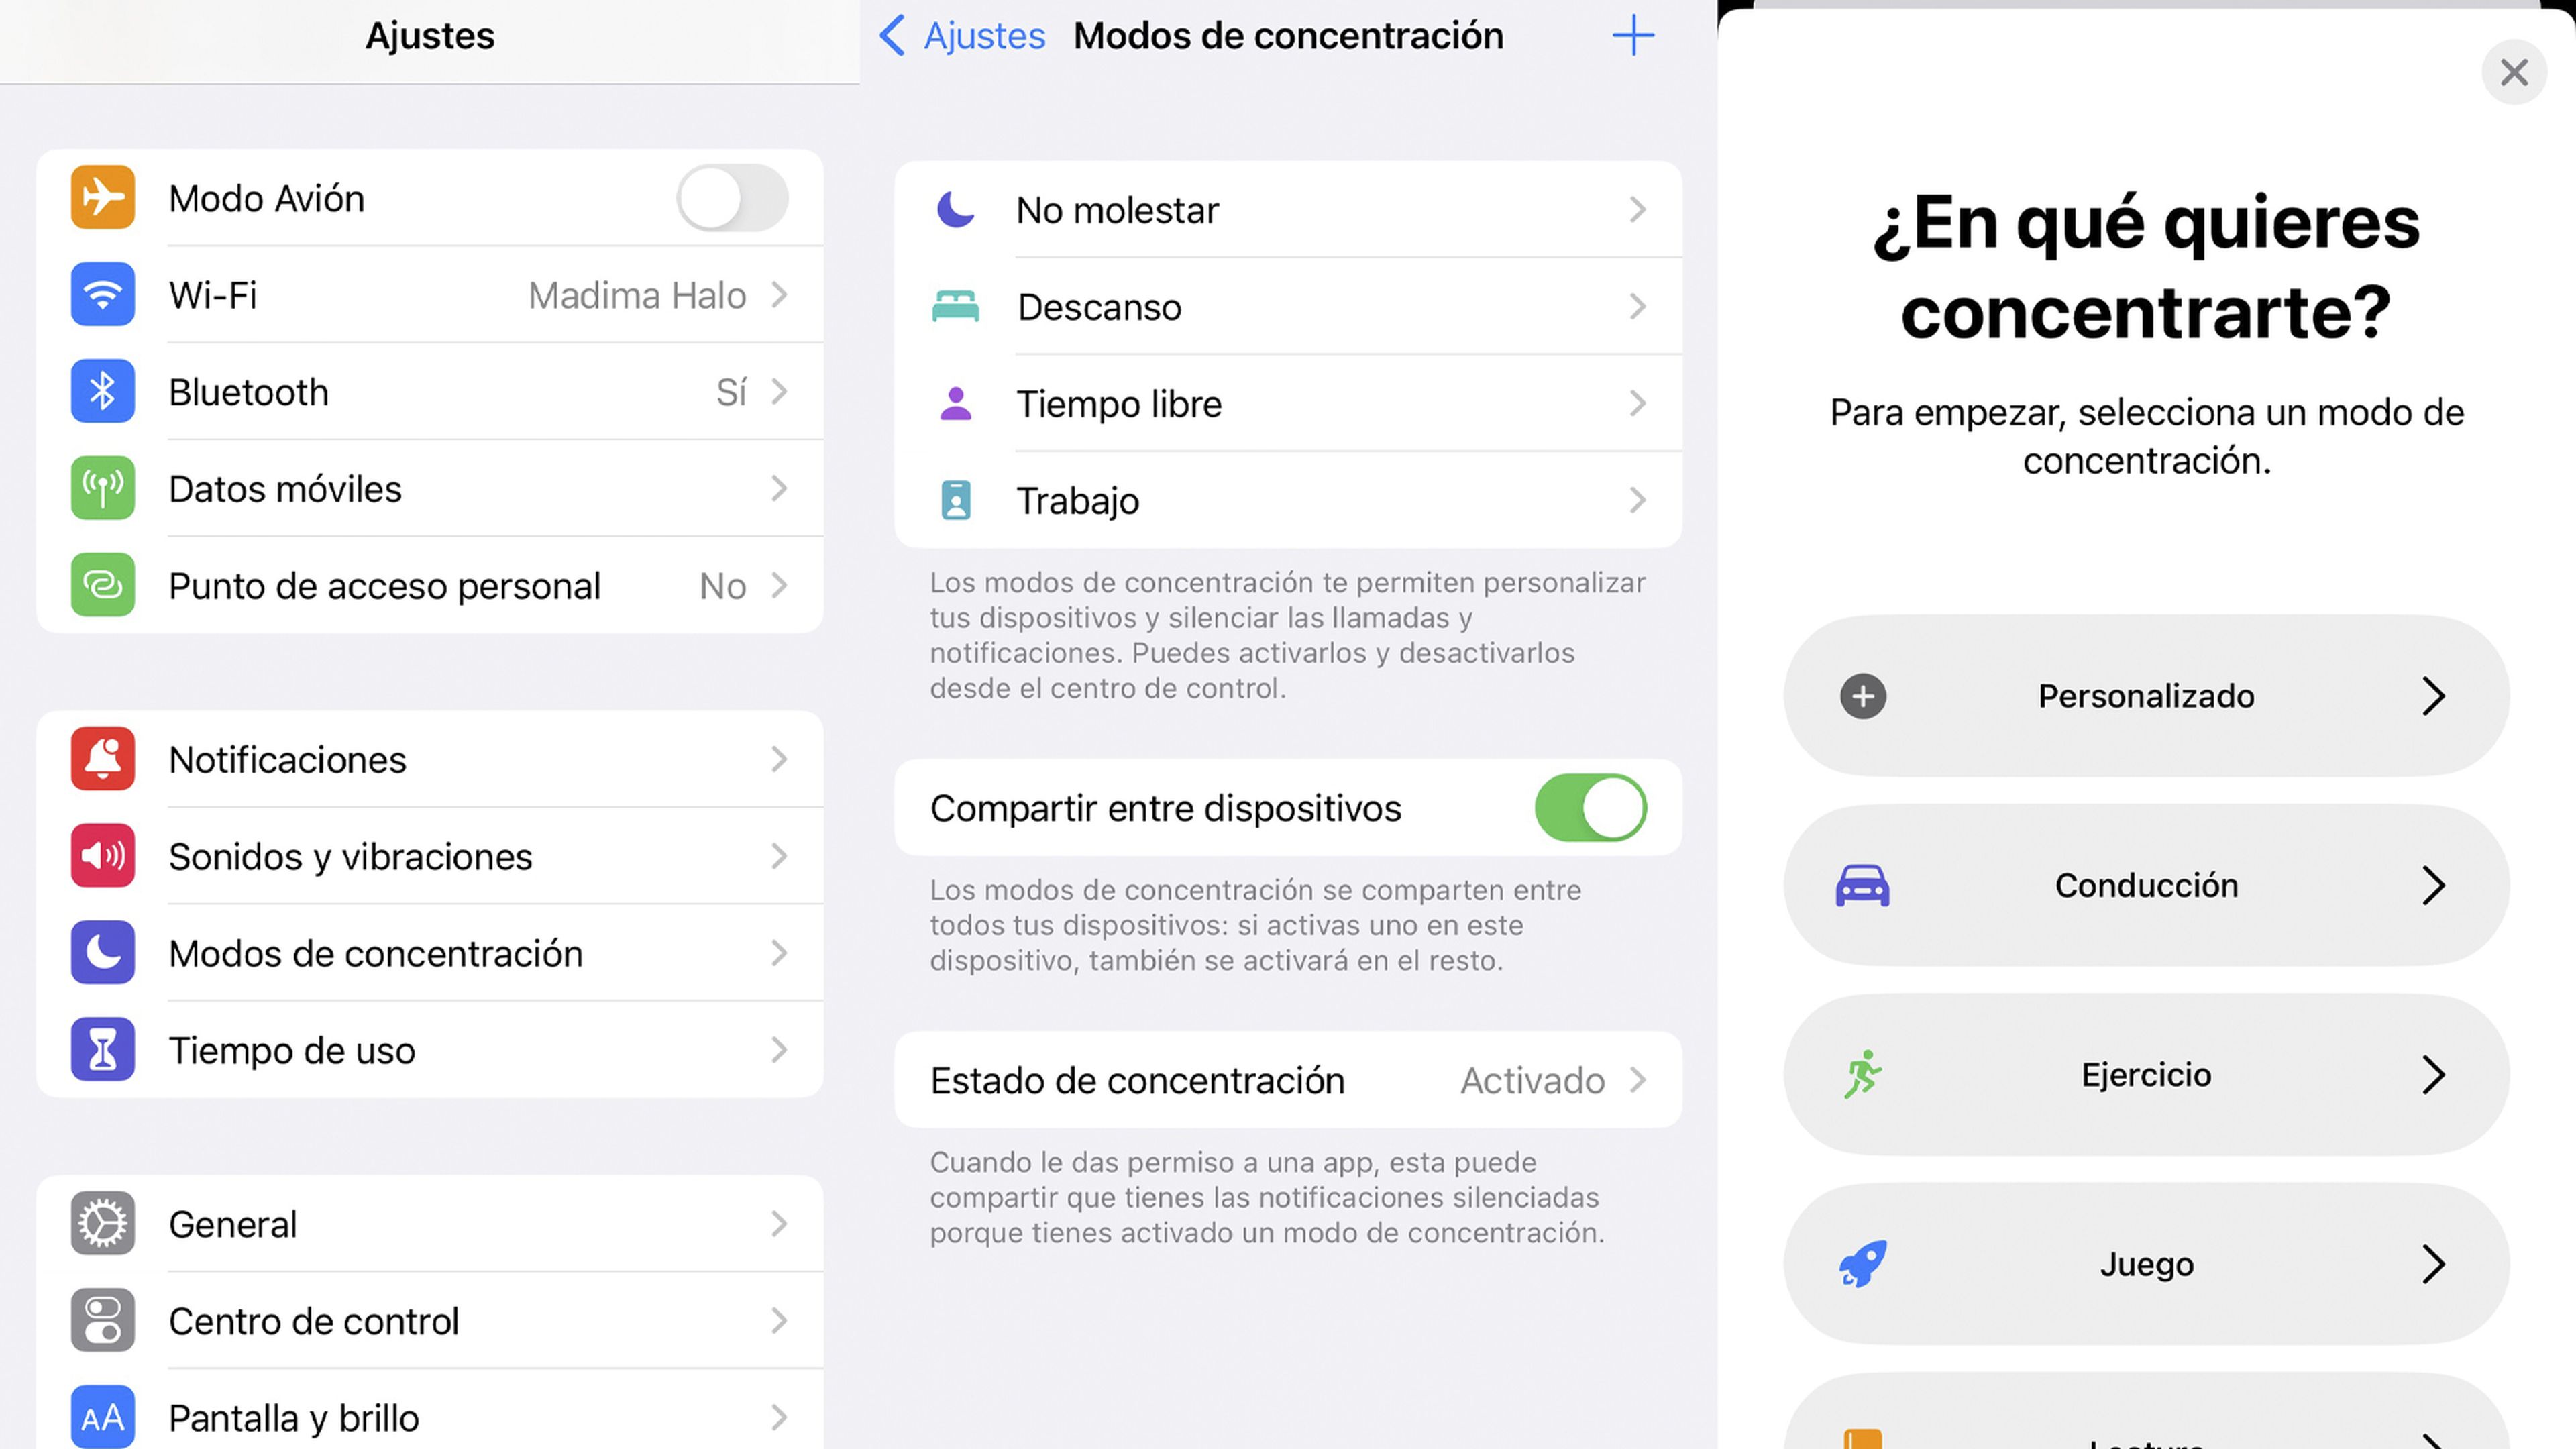The image size is (2576, 1449).
Task: Tap the Wi-Fi signal icon
Action: (x=103, y=295)
